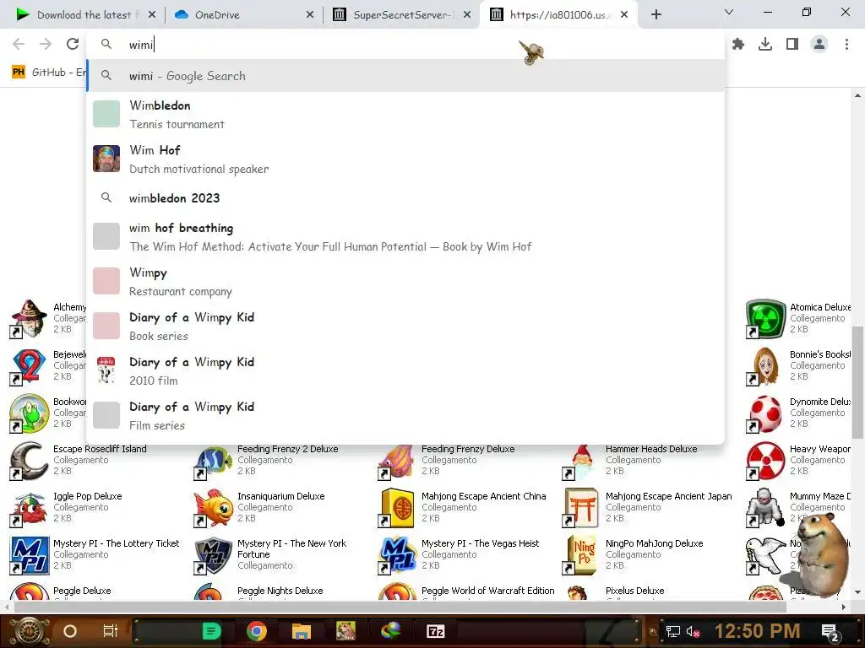Select the Wimpy restaurant company suggestion
The height and width of the screenshot is (648, 865).
405,282
